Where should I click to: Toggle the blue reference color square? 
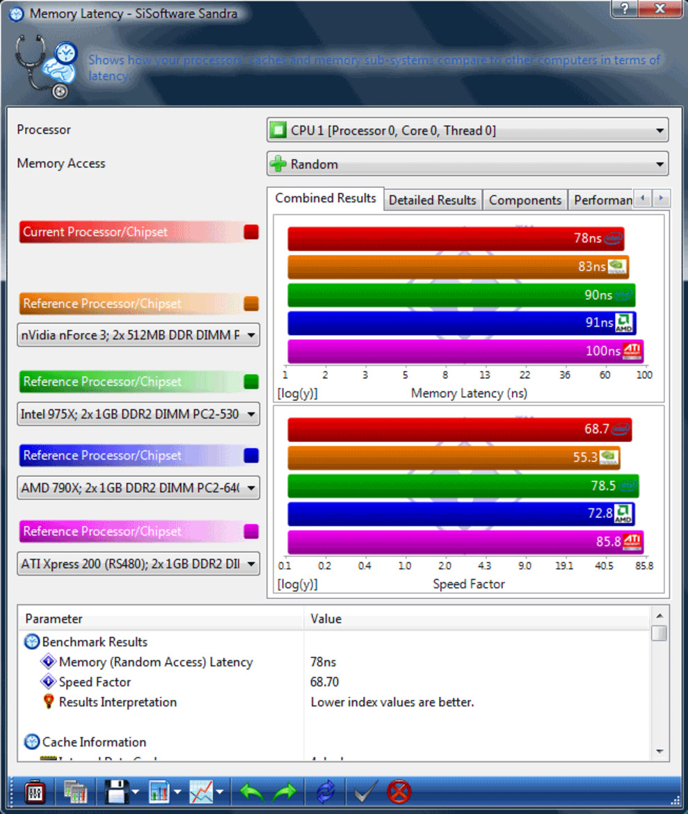click(x=251, y=455)
